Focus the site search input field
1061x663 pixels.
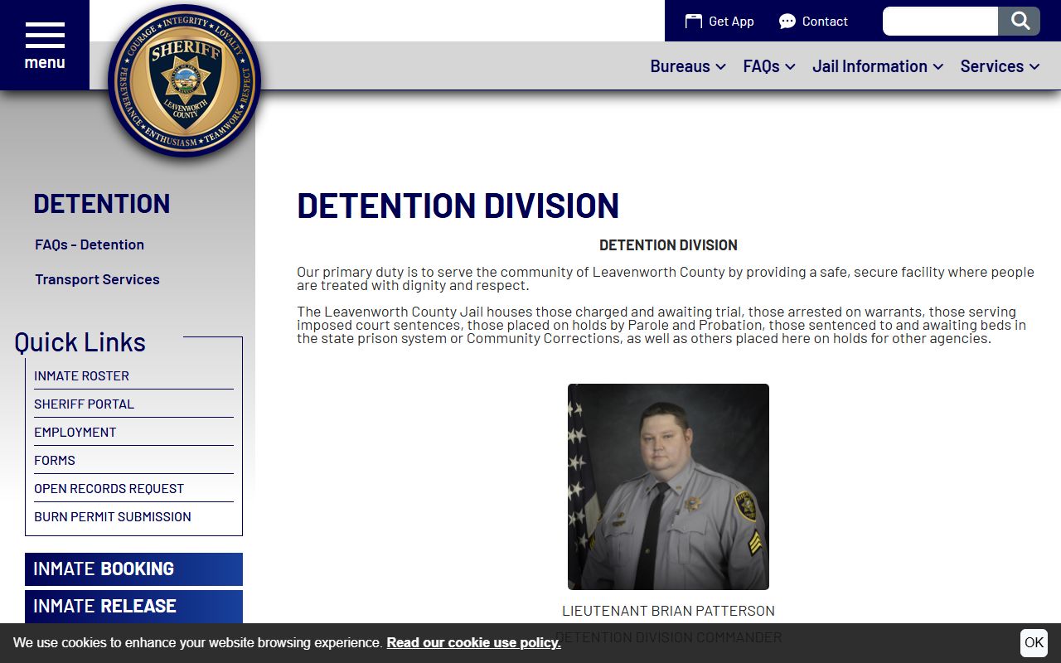point(940,21)
